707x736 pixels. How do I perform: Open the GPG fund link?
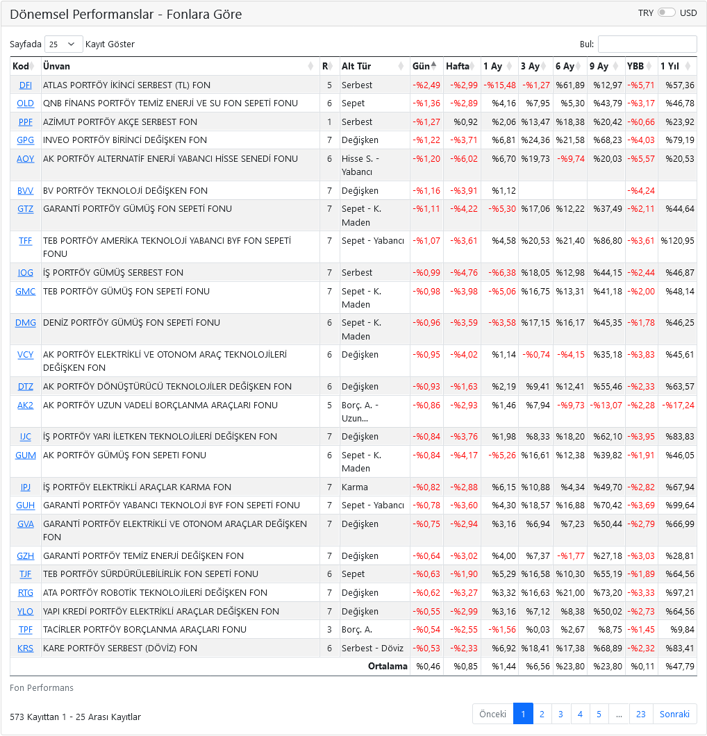click(26, 140)
